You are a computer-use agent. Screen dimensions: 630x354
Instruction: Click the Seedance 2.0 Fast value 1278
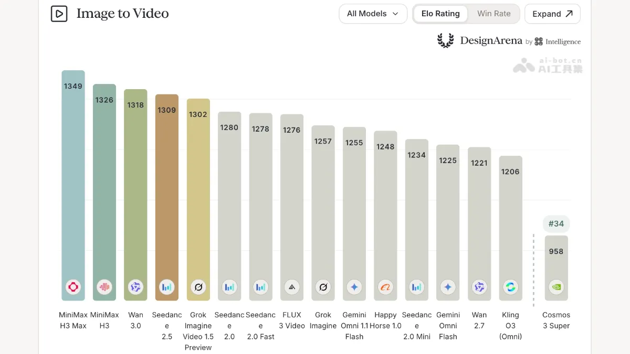(260, 129)
